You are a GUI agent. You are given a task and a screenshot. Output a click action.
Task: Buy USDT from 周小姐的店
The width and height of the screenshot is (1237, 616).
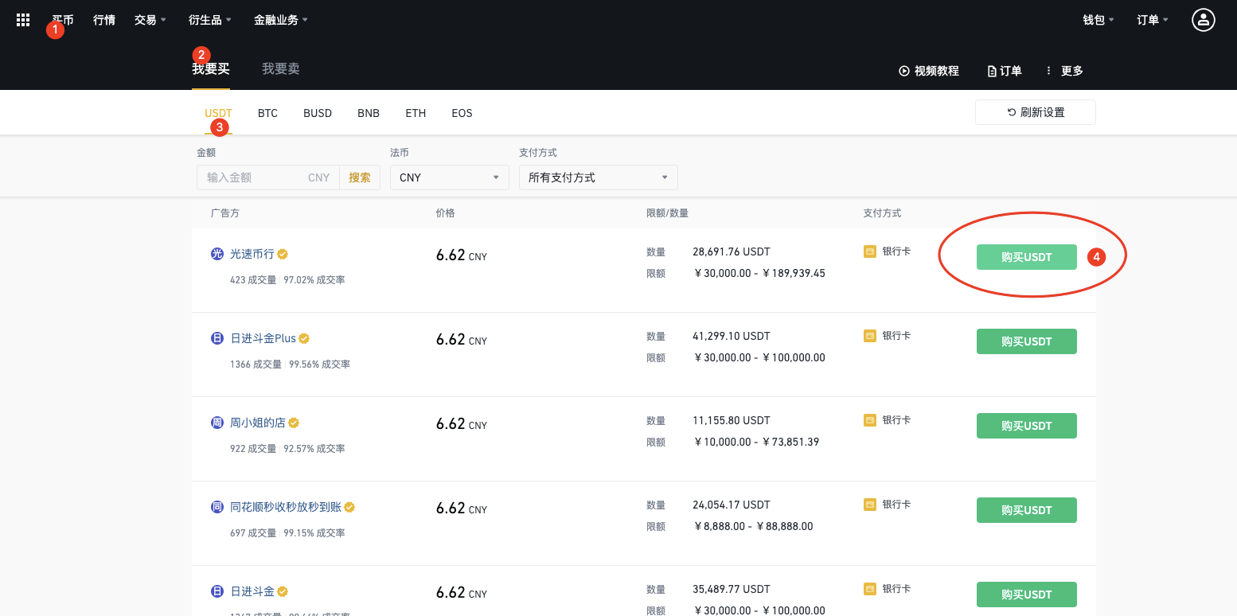(x=1027, y=426)
